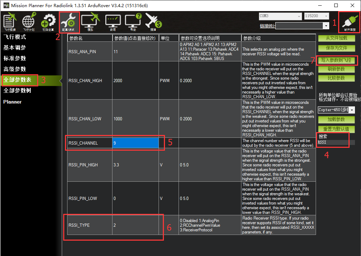Open the Simulation (模拟) monitor icon

coord(90,22)
